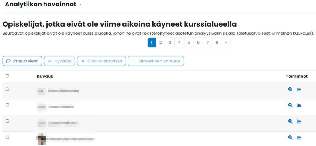Select the third student row checkbox
This screenshot has height=146, width=316.
pyautogui.click(x=7, y=121)
